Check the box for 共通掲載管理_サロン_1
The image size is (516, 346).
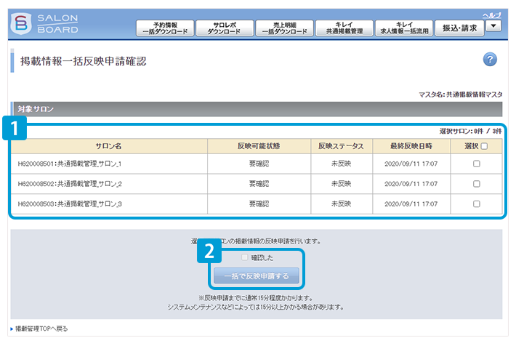[x=476, y=164]
